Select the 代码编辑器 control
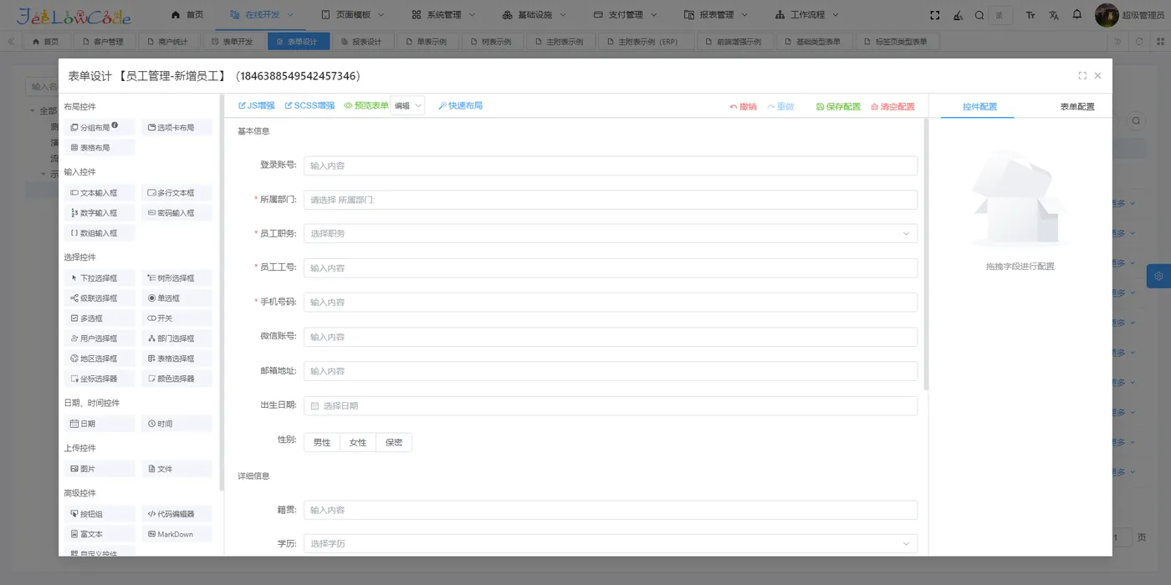The width and height of the screenshot is (1171, 585). click(176, 514)
